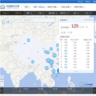Zoom out the map with minus
This screenshot has height=96, width=96.
[2, 85]
